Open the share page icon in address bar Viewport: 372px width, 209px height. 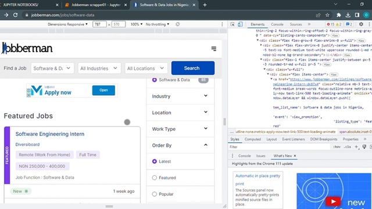click(318, 15)
